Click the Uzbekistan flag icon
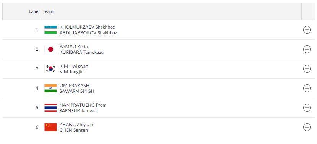Viewport: 317px width, 144px height. pyautogui.click(x=50, y=30)
